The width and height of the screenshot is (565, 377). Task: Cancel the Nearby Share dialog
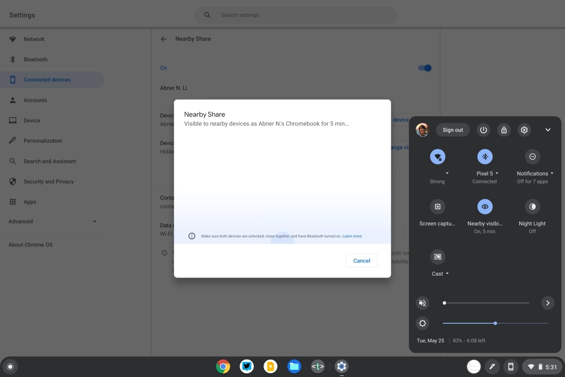[362, 261]
